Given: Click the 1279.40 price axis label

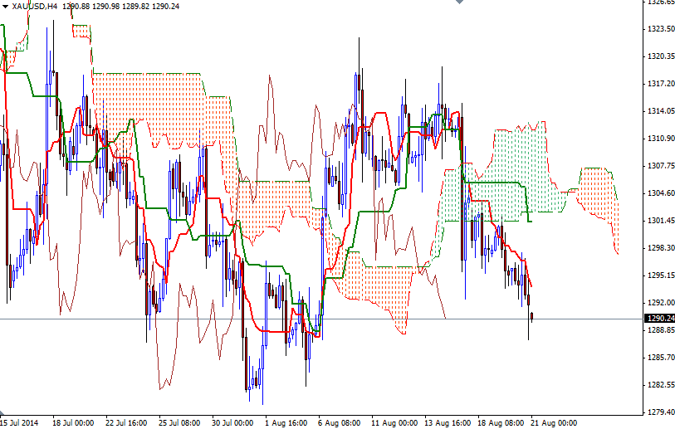Looking at the screenshot, I should 661,412.
